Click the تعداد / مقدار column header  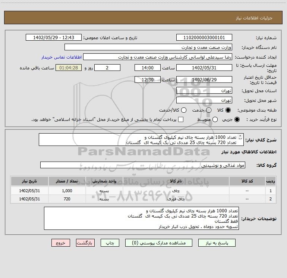coord(67,181)
